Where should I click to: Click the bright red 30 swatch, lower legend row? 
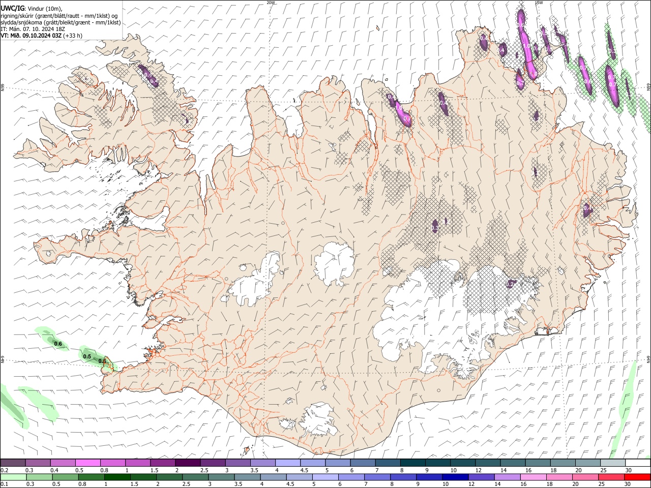637,477
